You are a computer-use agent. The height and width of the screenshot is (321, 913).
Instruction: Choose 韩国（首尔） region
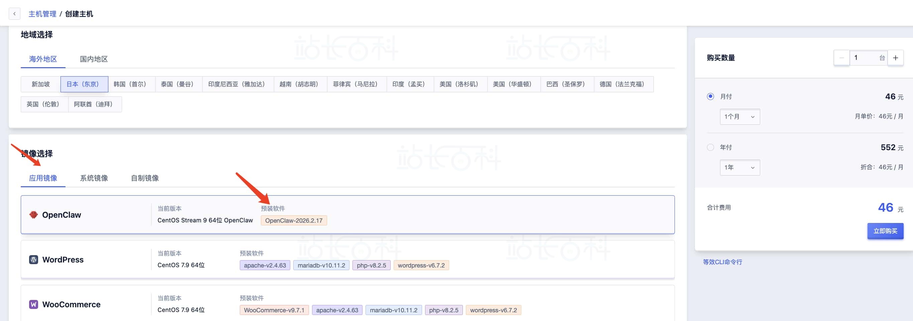pyautogui.click(x=131, y=84)
